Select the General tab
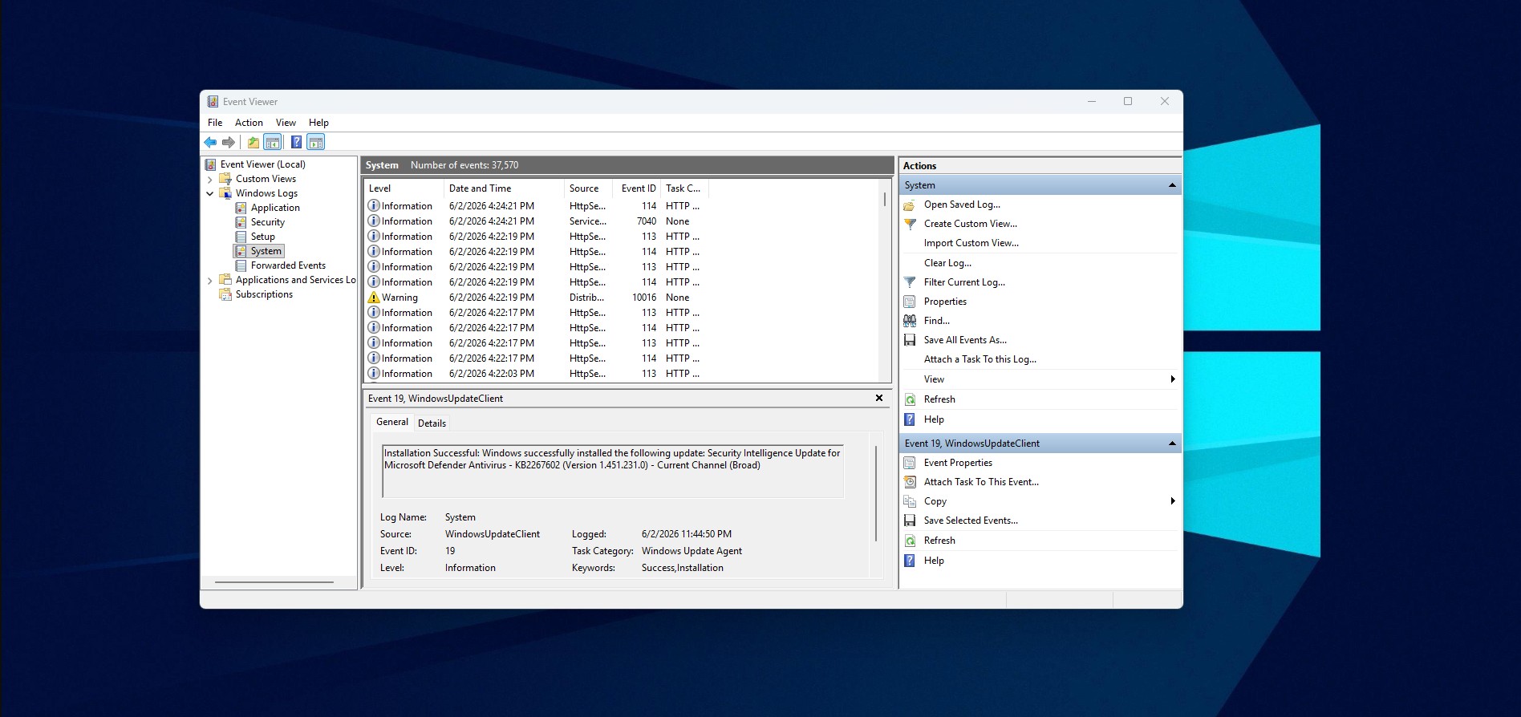 392,422
